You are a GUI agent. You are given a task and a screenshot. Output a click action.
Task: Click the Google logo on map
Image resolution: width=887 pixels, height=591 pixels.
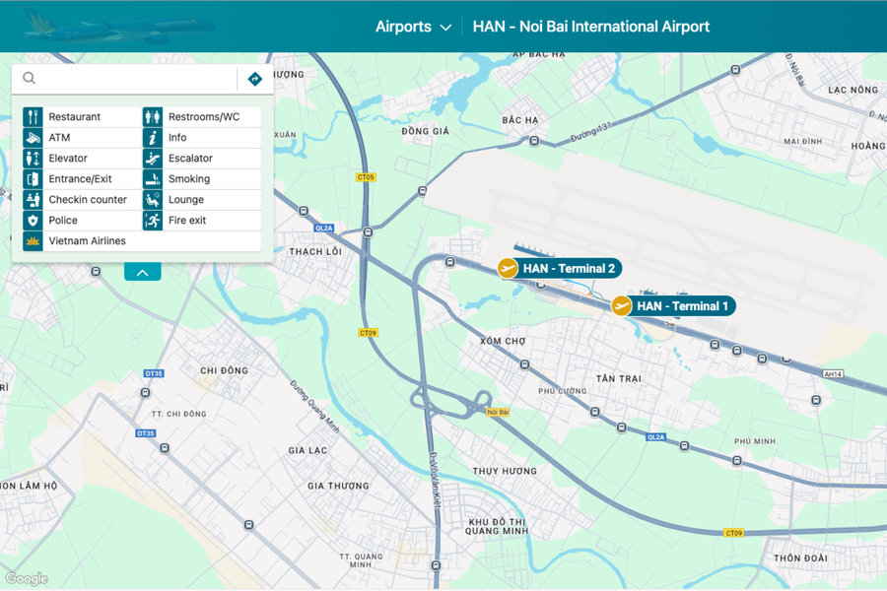27,578
